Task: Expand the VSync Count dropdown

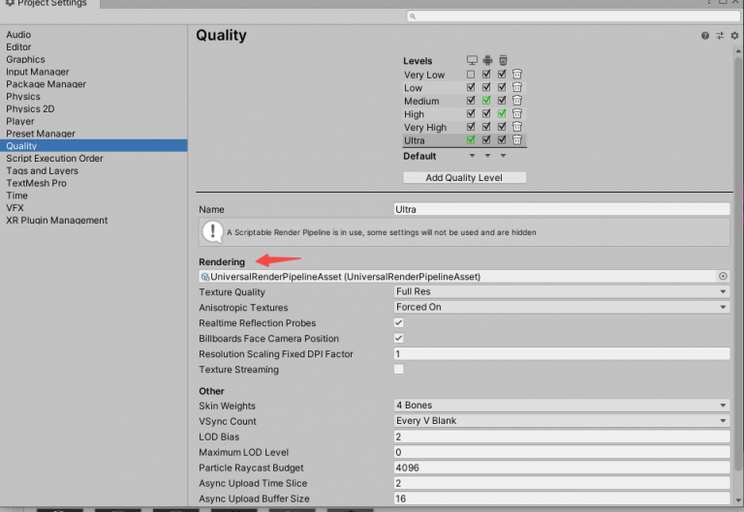Action: [561, 421]
